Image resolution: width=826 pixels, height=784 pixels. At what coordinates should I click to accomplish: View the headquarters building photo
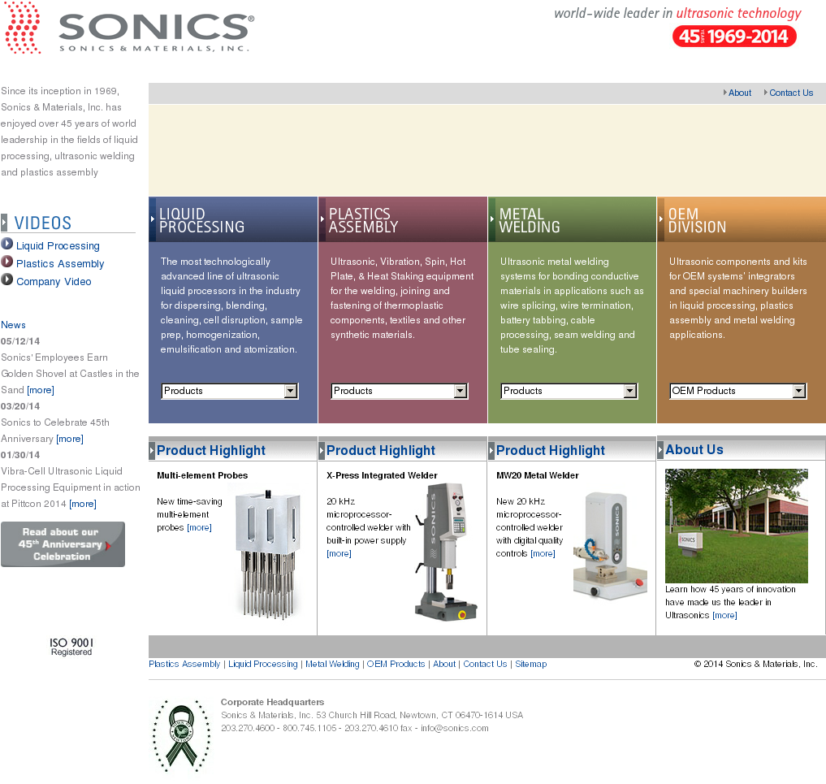pyautogui.click(x=737, y=526)
